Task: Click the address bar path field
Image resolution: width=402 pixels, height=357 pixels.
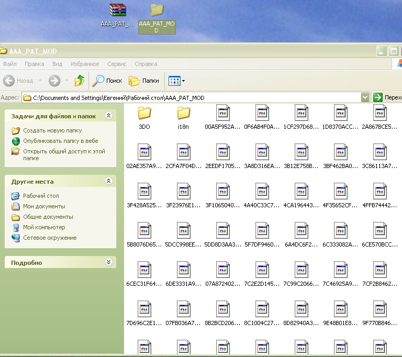Action: (x=194, y=97)
